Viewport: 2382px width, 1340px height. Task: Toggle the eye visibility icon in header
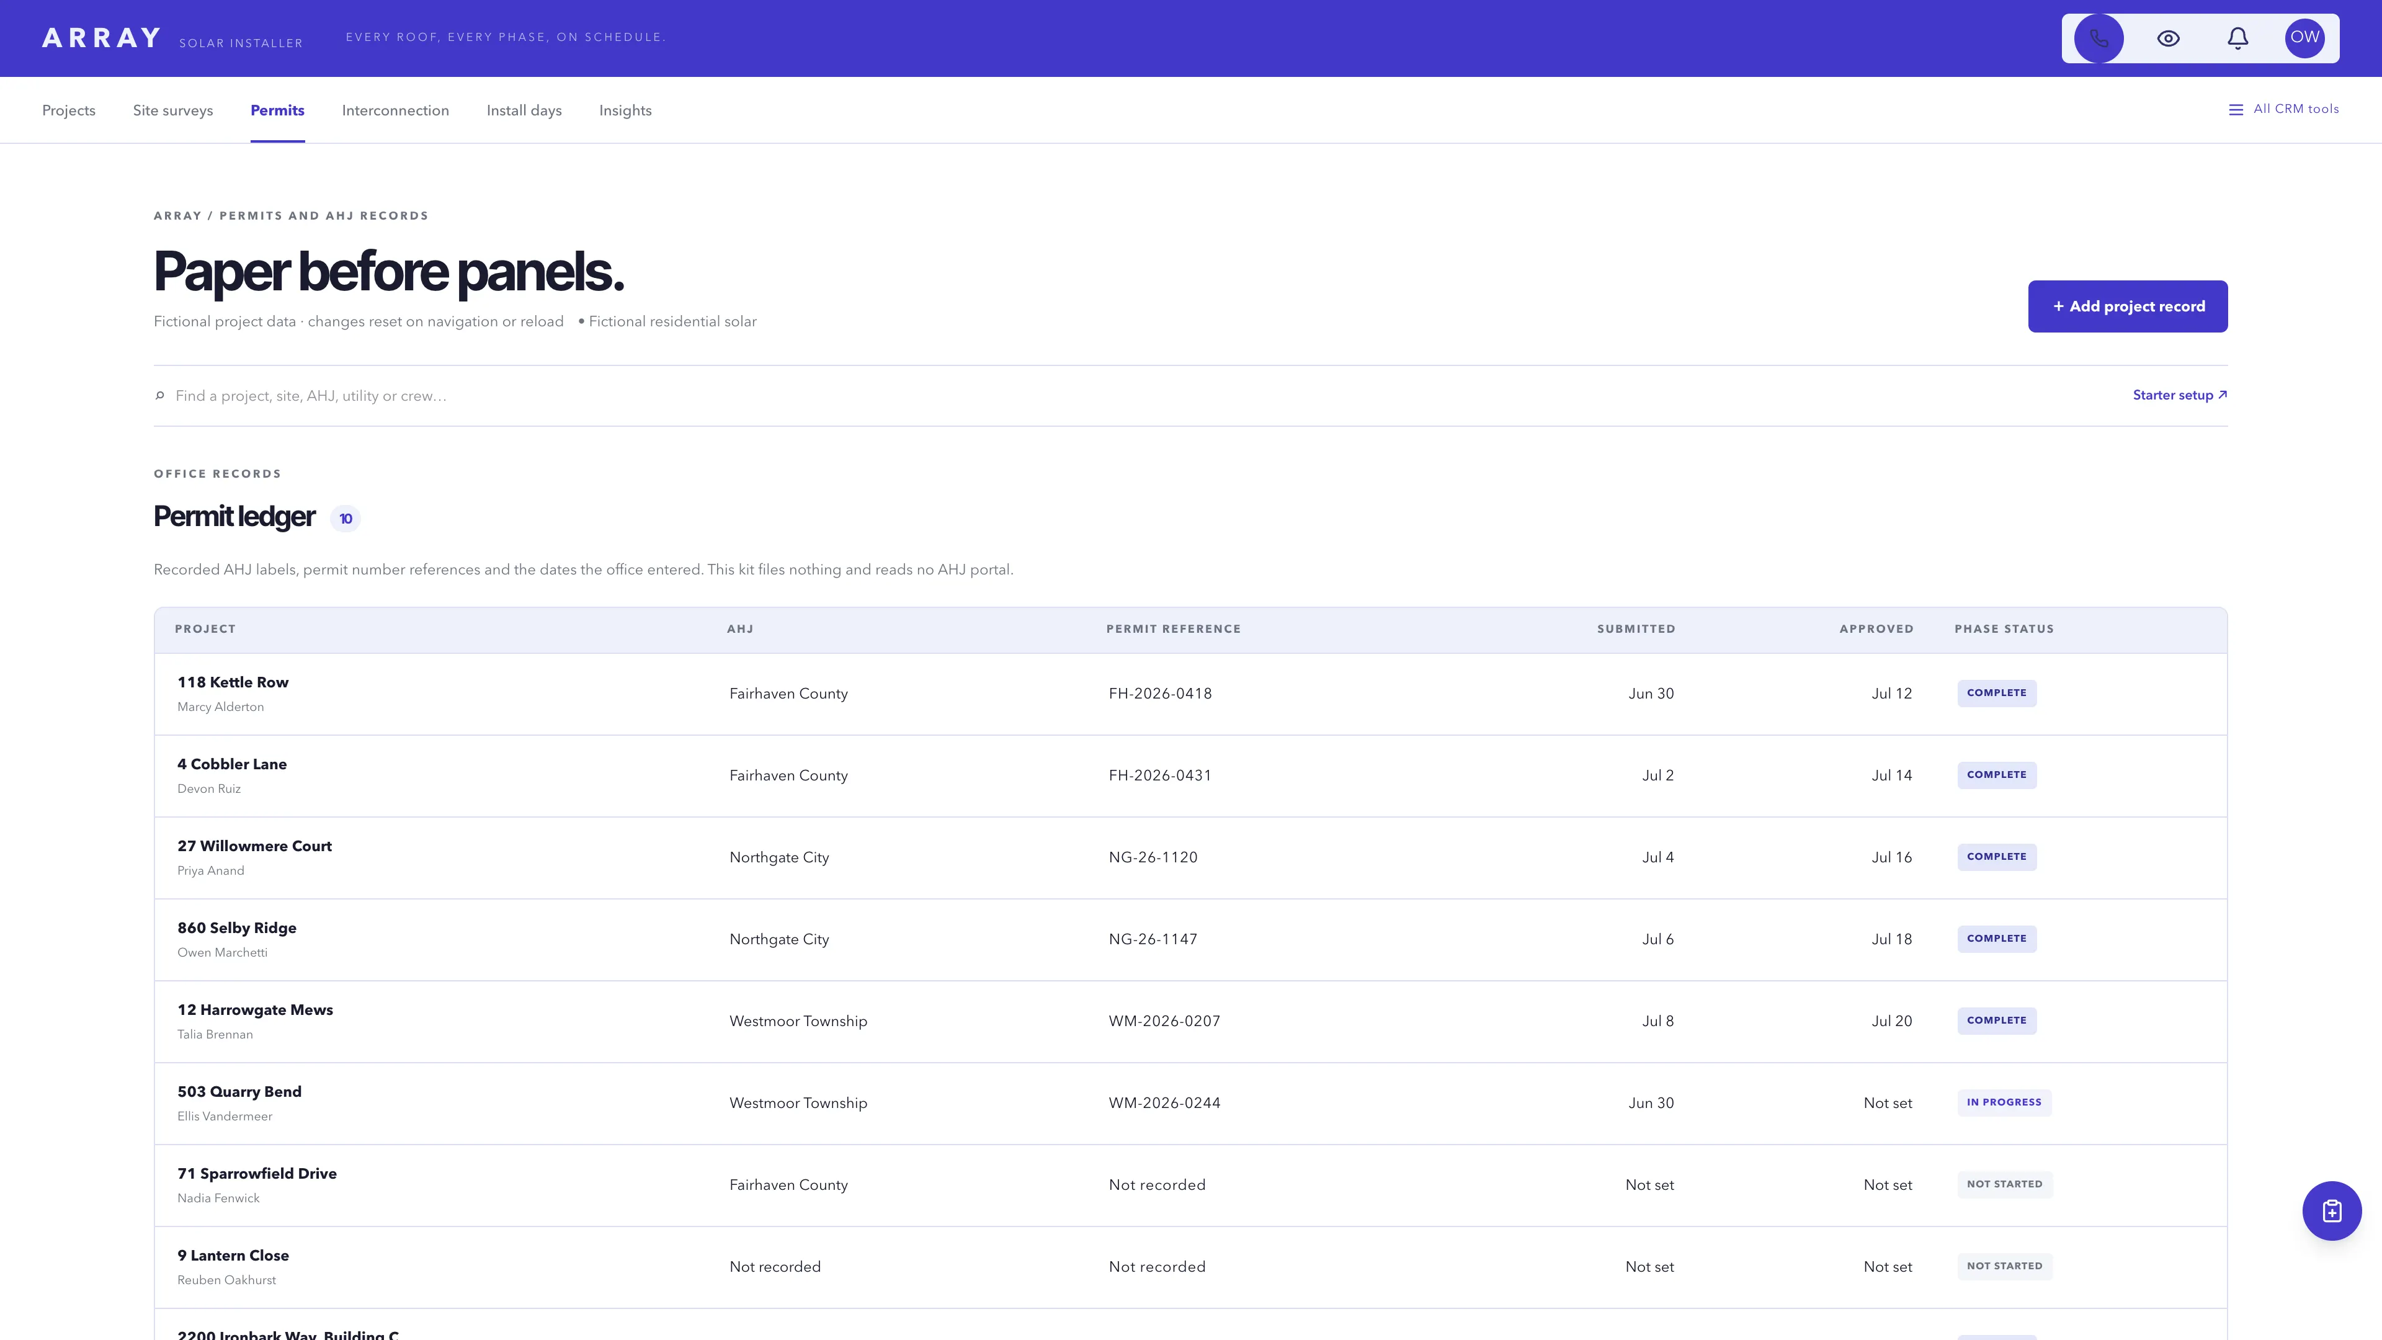tap(2169, 38)
